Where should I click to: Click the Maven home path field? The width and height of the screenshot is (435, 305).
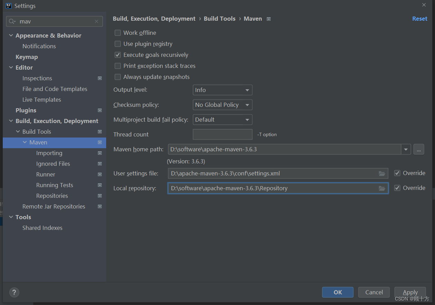pyautogui.click(x=285, y=150)
